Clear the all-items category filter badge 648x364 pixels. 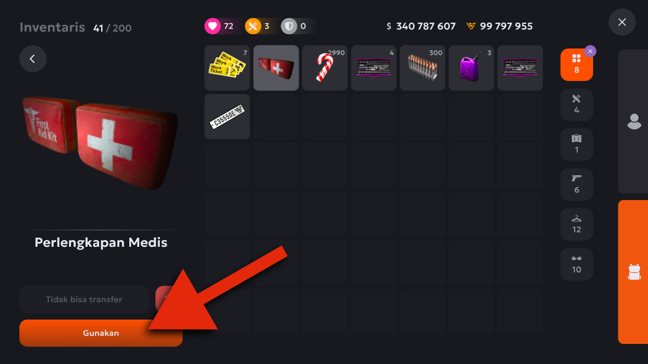click(590, 51)
